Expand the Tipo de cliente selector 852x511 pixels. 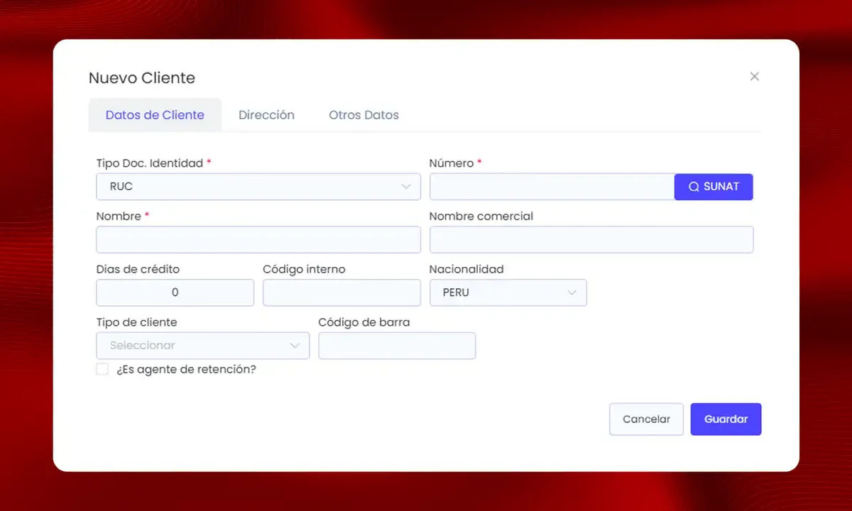pyautogui.click(x=203, y=346)
